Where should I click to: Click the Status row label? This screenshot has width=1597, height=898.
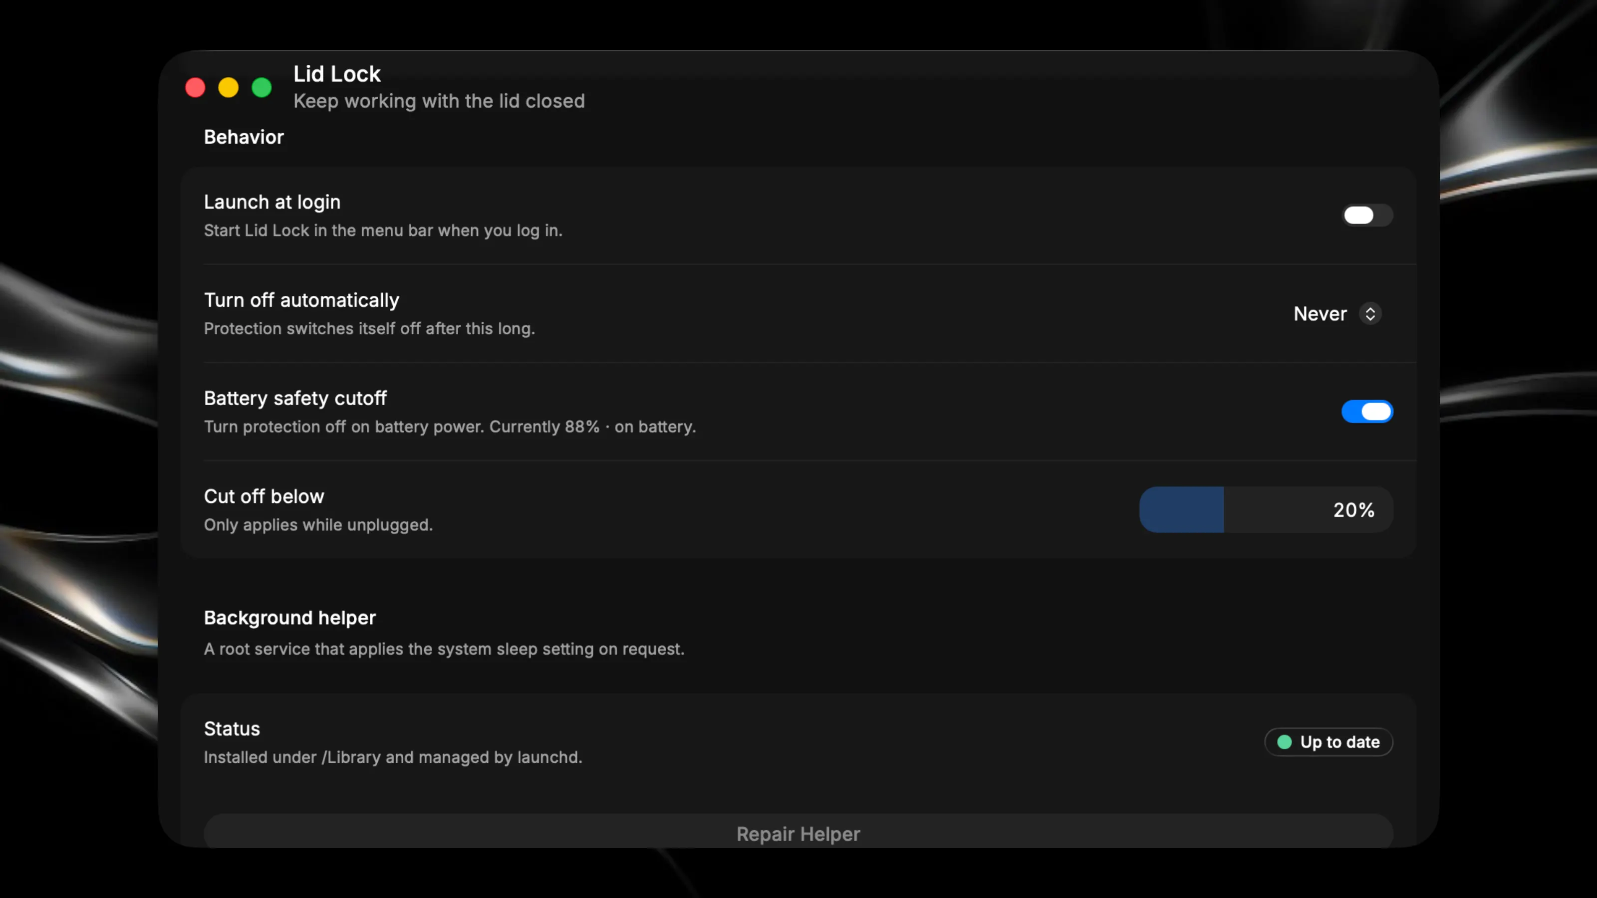(232, 729)
